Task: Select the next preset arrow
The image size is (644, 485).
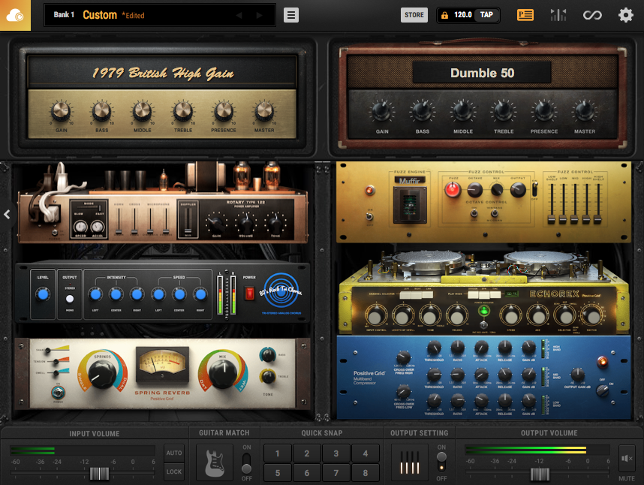Action: pyautogui.click(x=259, y=15)
